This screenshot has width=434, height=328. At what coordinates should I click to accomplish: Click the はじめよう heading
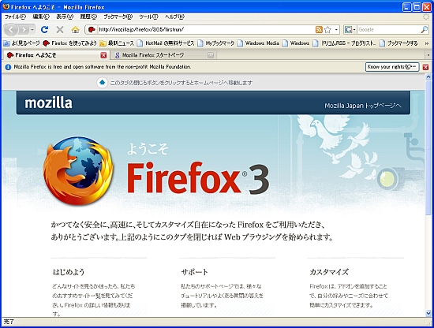(x=69, y=272)
